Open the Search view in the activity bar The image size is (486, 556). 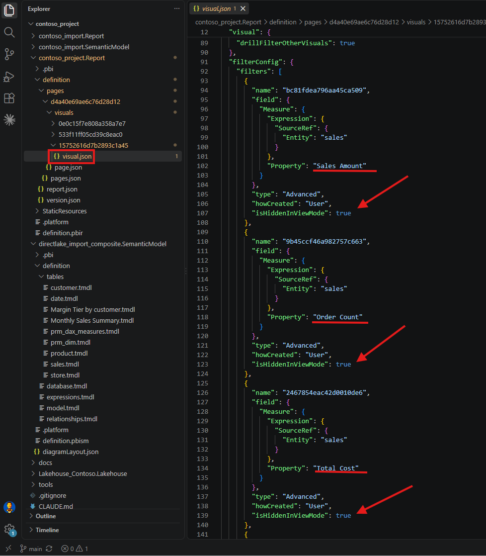coord(9,33)
